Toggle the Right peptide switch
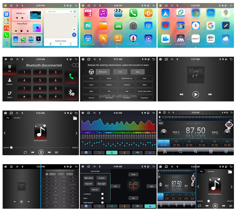Screen dimensions: 236x214 [x=102, y=202]
